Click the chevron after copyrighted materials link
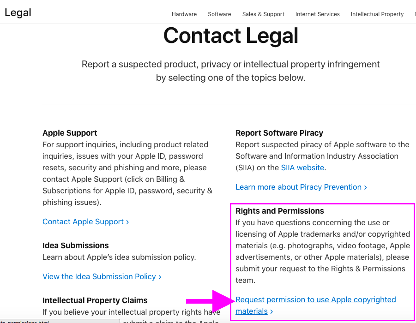The image size is (416, 323). pos(271,311)
